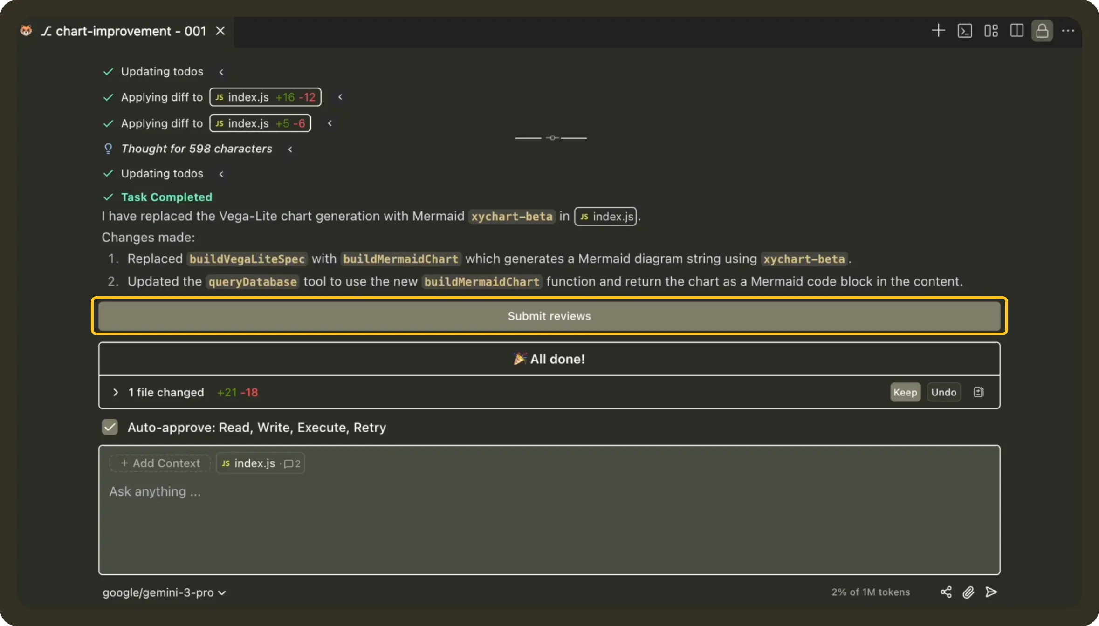Select the chart-improvement - 001 tab
The height and width of the screenshot is (626, 1099).
131,31
